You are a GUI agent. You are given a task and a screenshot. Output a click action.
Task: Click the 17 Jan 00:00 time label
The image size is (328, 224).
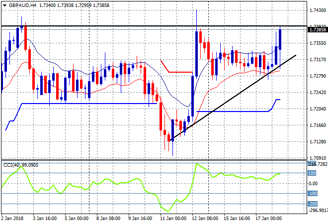[268, 219]
